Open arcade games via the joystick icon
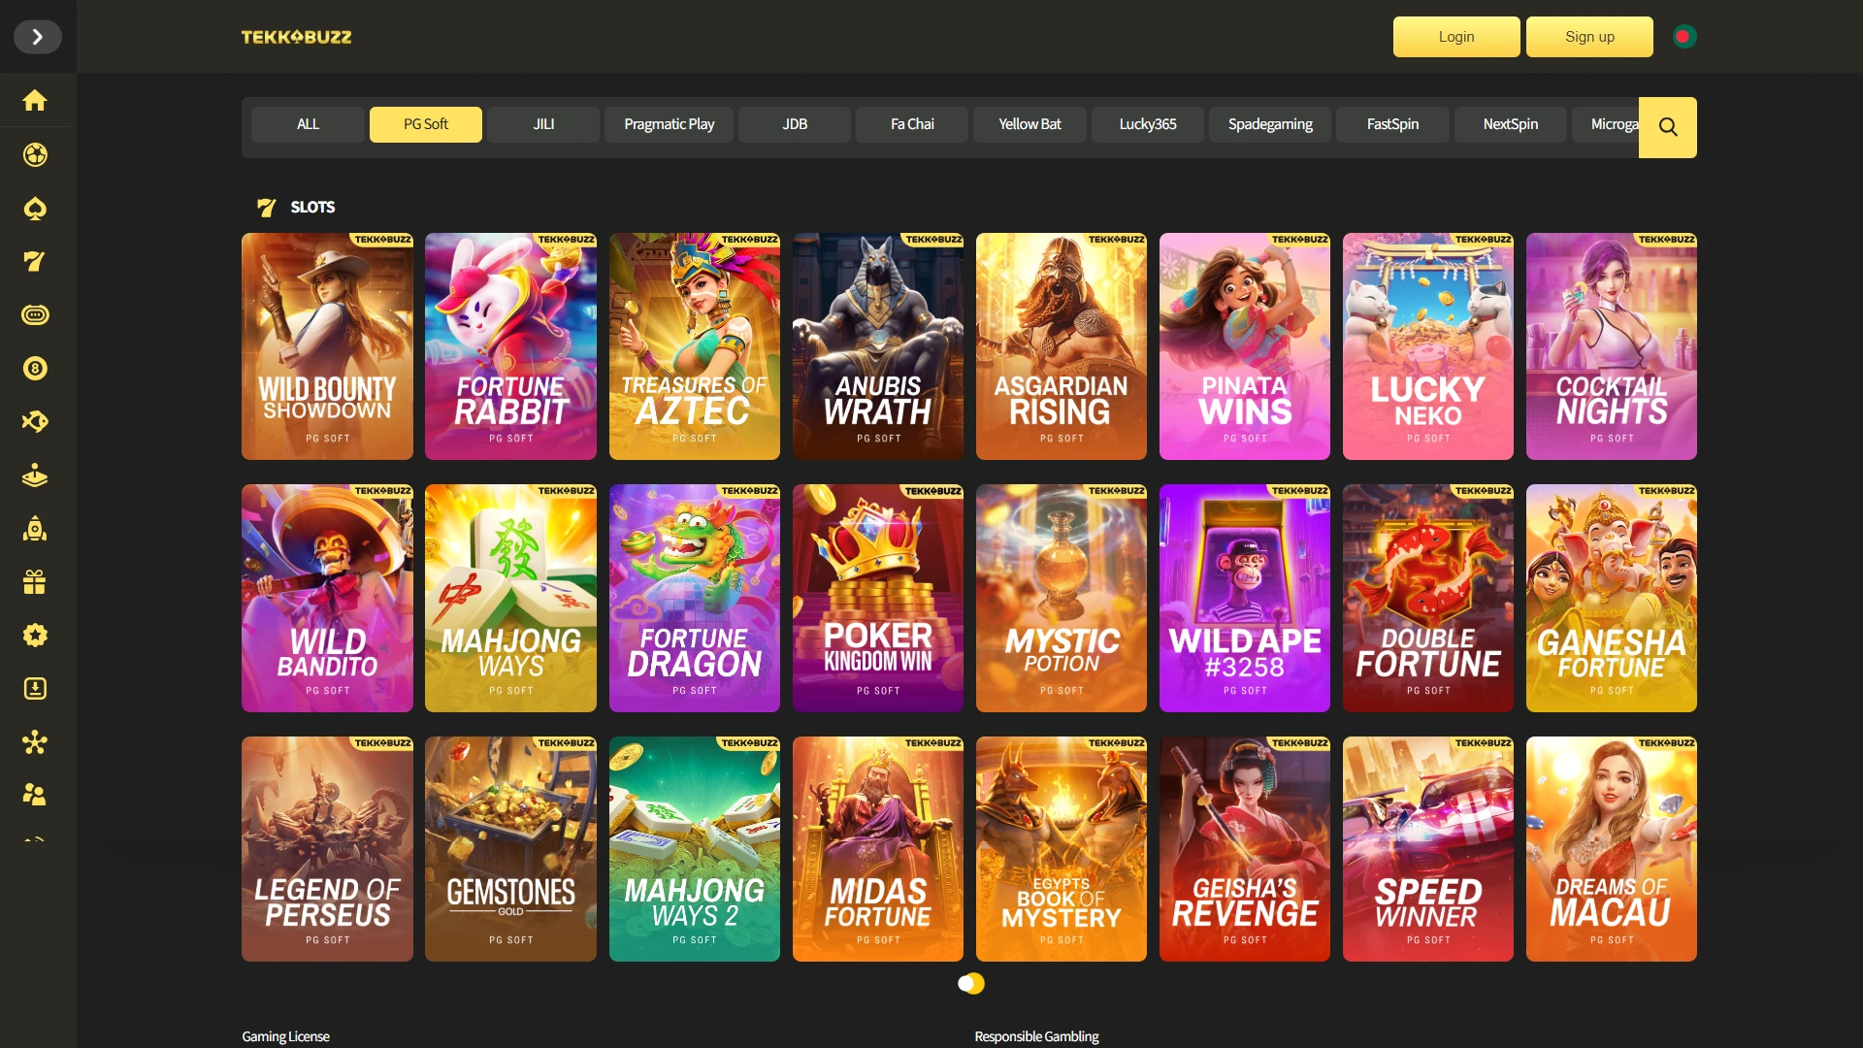Image resolution: width=1863 pixels, height=1048 pixels. (35, 475)
